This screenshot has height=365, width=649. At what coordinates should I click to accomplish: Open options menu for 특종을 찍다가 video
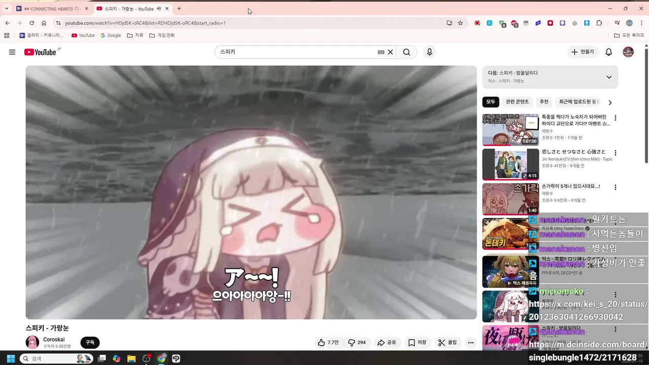616,118
